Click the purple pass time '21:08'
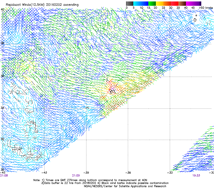This screenshot has height=188, width=214. 4,176
